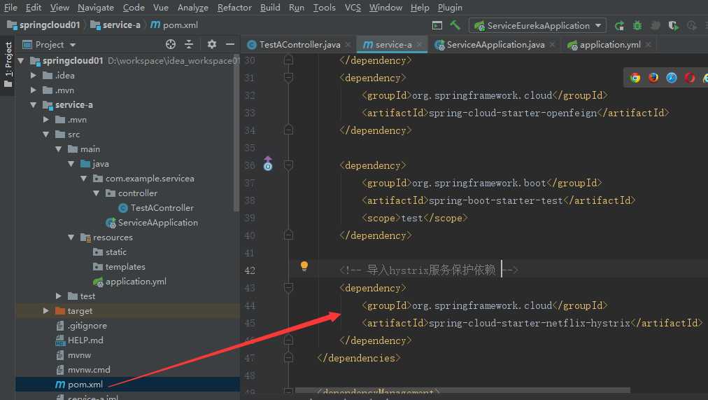Select mvnw.cmd in the project tree
This screenshot has width=708, height=400.
(x=89, y=370)
